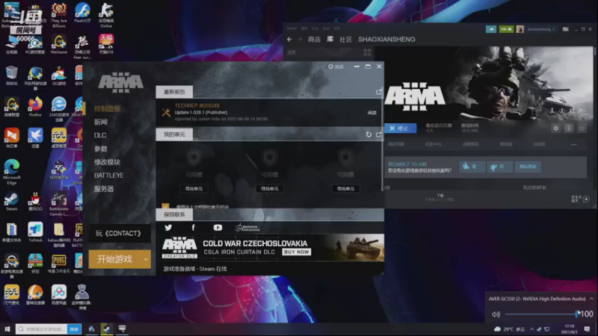Open SHAOXIANSHENG profile tab in Steam

pyautogui.click(x=386, y=40)
